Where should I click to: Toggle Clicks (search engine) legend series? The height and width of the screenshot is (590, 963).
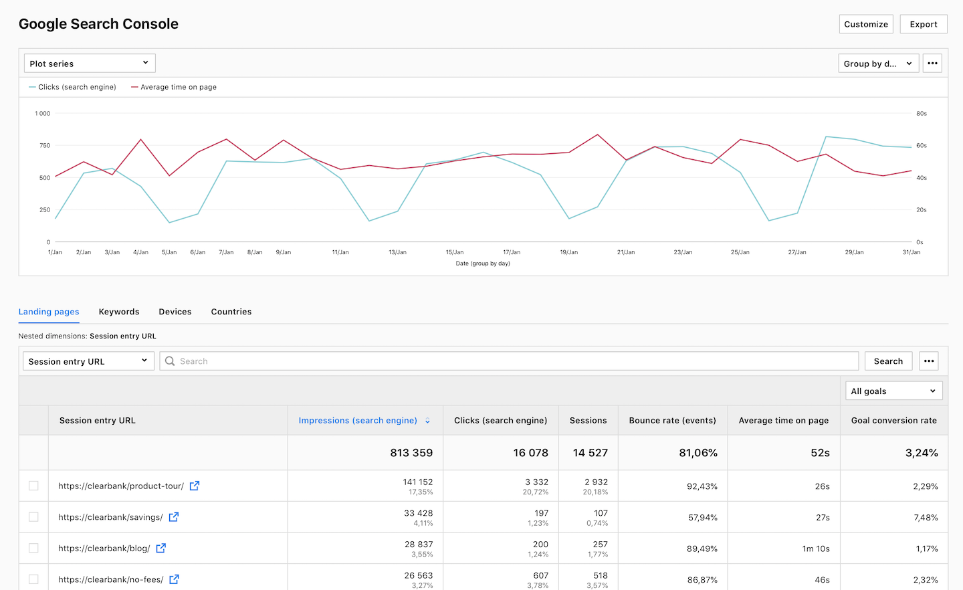click(72, 87)
